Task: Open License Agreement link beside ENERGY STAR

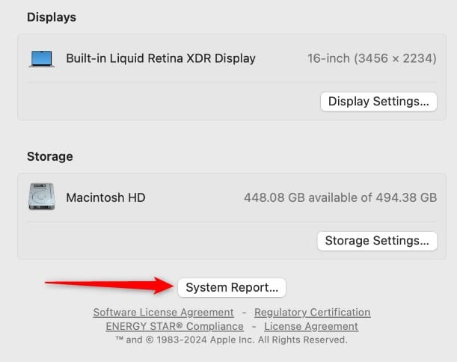Action: coord(311,327)
